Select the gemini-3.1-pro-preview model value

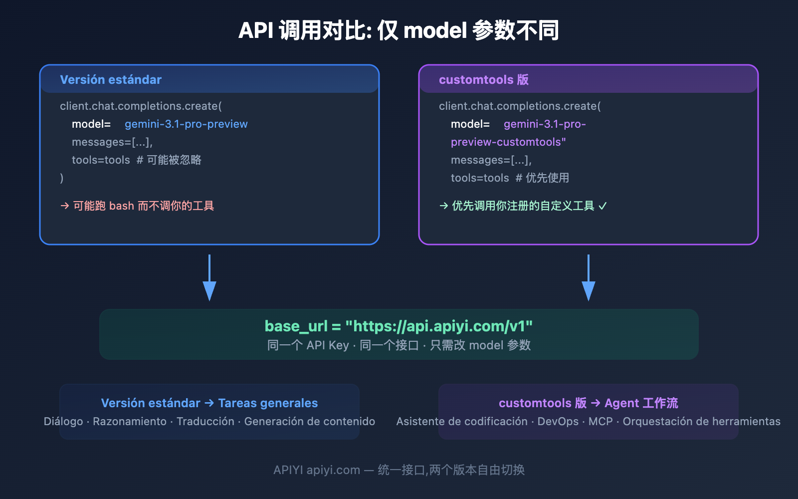(186, 124)
